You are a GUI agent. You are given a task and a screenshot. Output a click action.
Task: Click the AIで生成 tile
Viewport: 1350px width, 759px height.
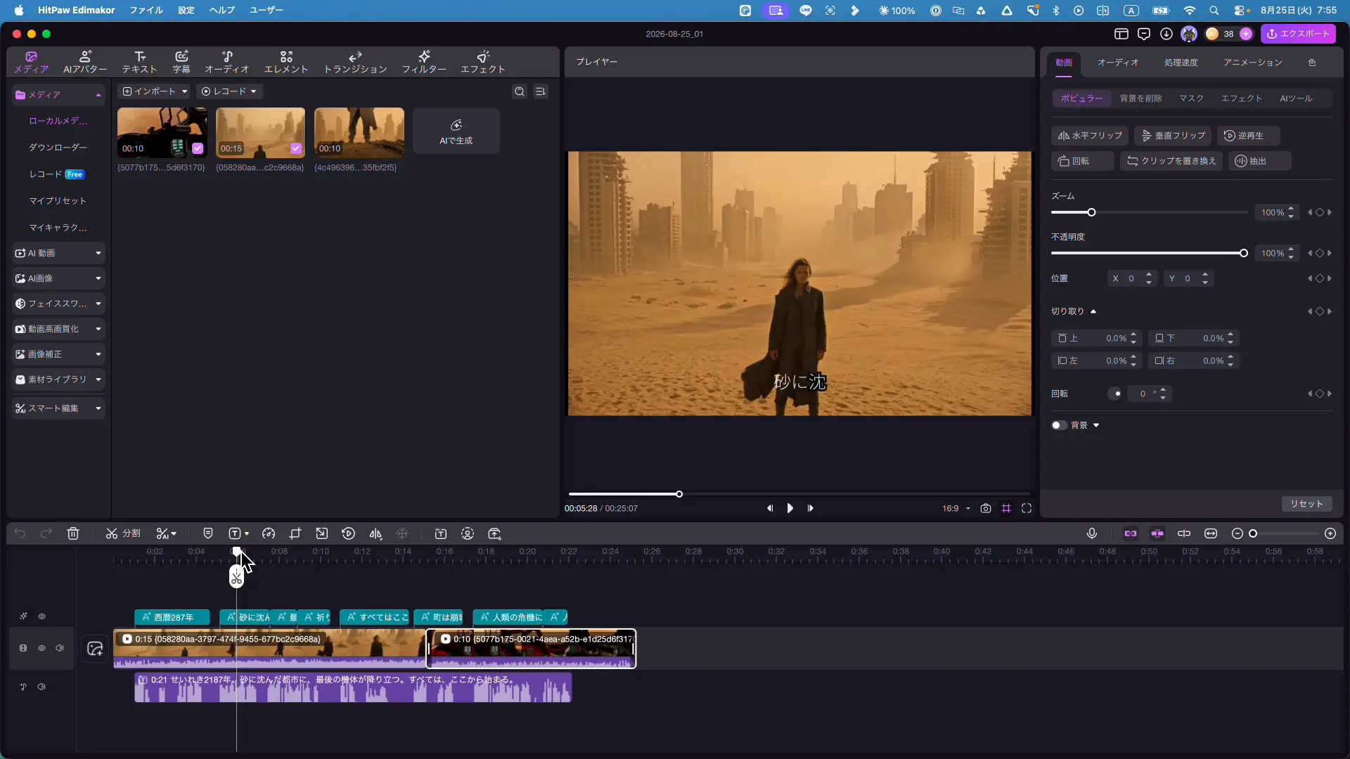pos(456,131)
